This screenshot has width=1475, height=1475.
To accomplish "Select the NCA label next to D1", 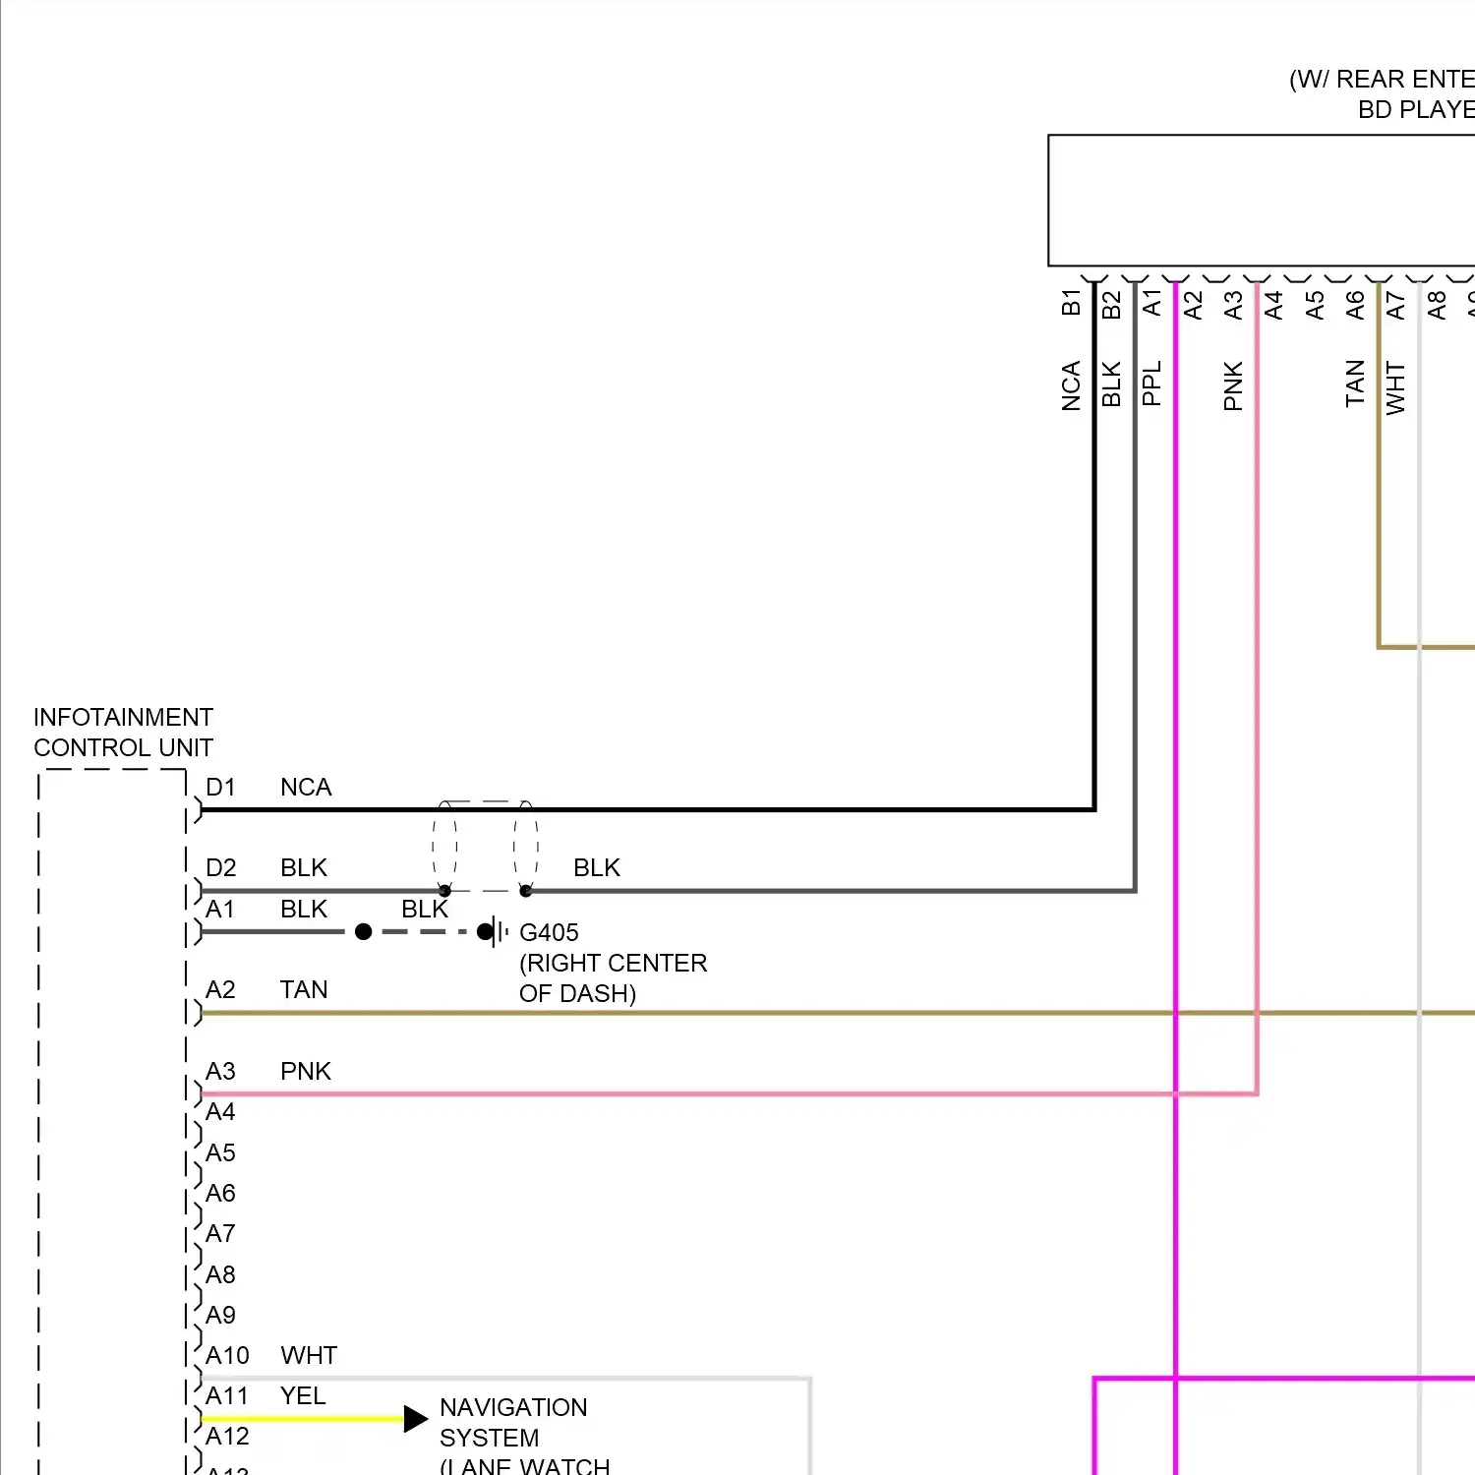I will (x=306, y=787).
